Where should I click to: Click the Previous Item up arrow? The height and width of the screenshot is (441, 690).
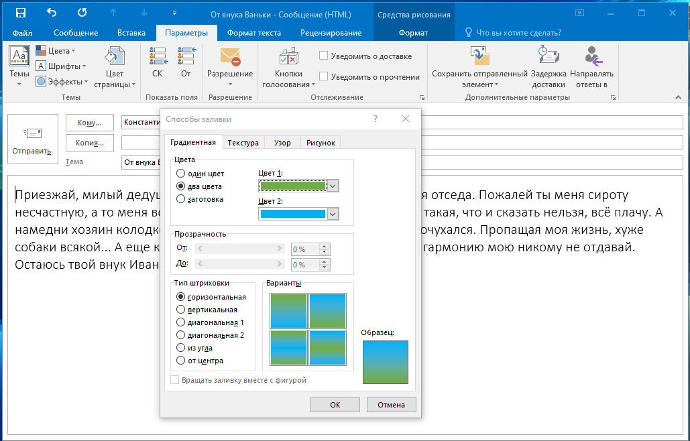pyautogui.click(x=113, y=13)
